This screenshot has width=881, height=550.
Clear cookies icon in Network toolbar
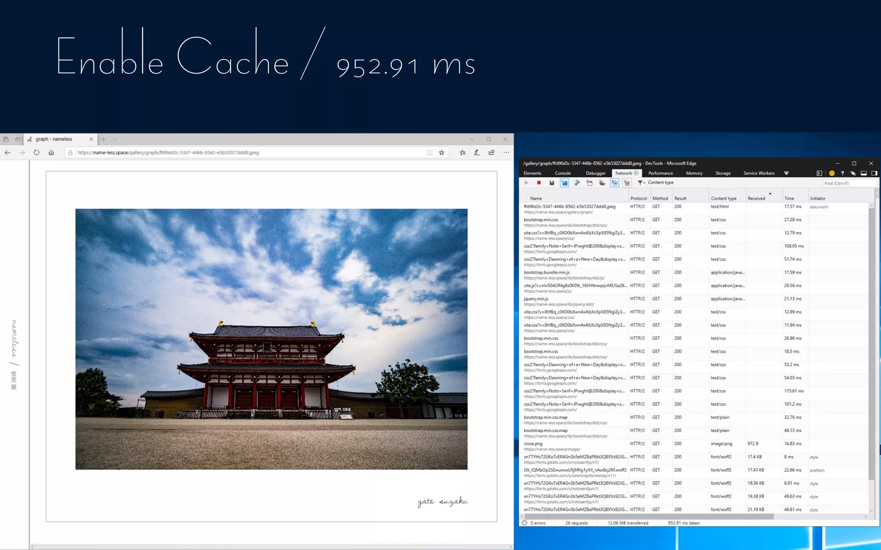click(602, 183)
